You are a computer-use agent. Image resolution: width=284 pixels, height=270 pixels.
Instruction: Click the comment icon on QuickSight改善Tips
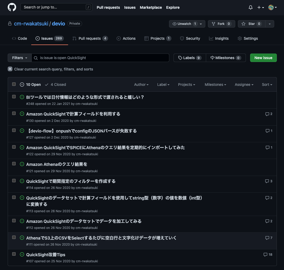click(x=265, y=255)
